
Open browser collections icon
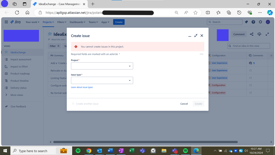(229, 13)
